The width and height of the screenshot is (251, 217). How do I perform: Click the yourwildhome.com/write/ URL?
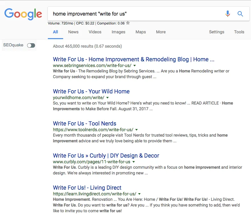[78, 98]
